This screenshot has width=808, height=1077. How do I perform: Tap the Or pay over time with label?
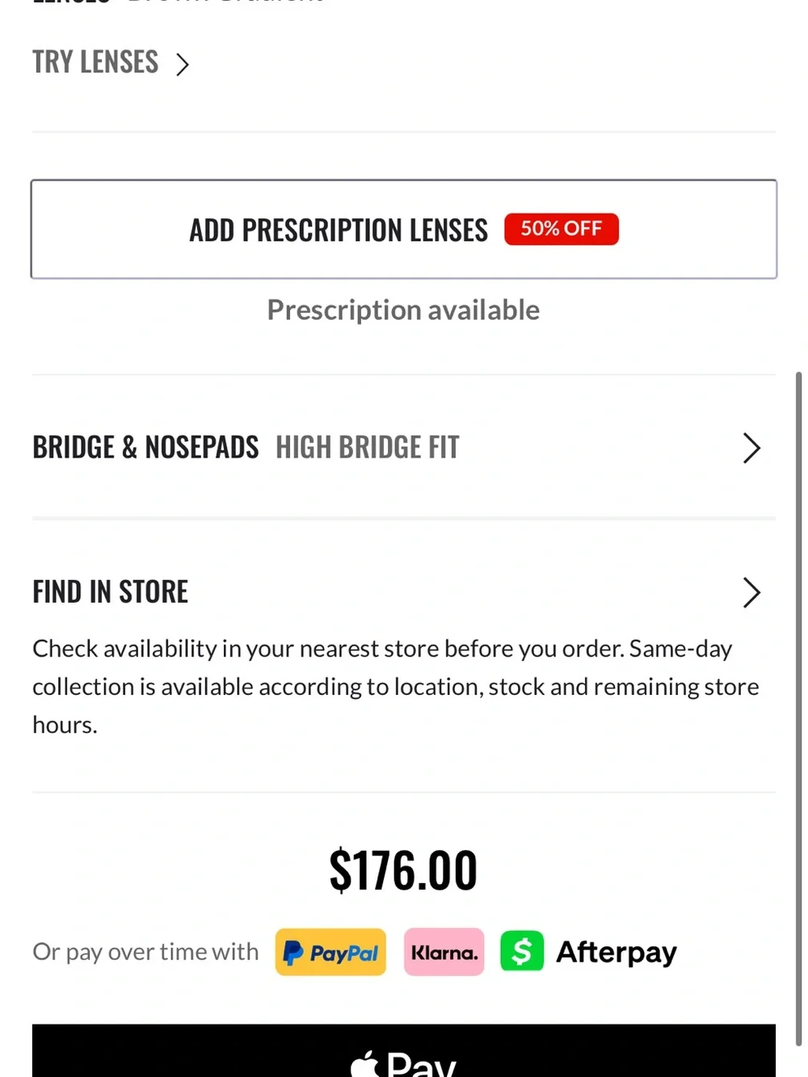tap(145, 952)
